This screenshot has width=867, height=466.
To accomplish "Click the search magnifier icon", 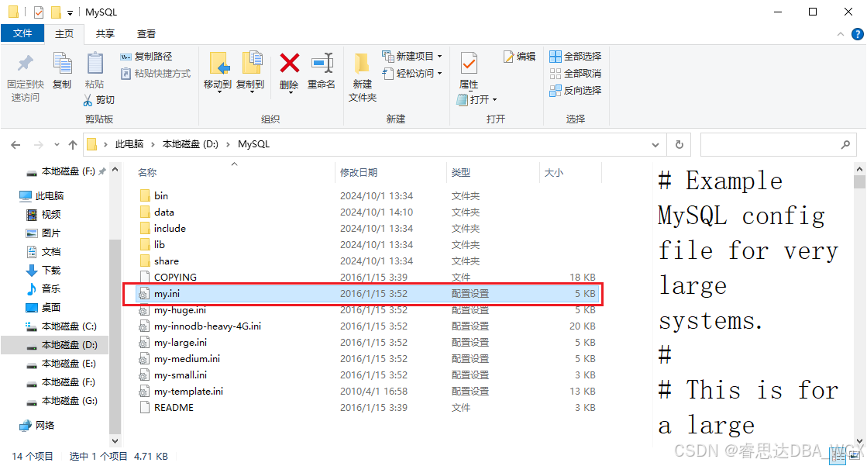I will point(845,144).
